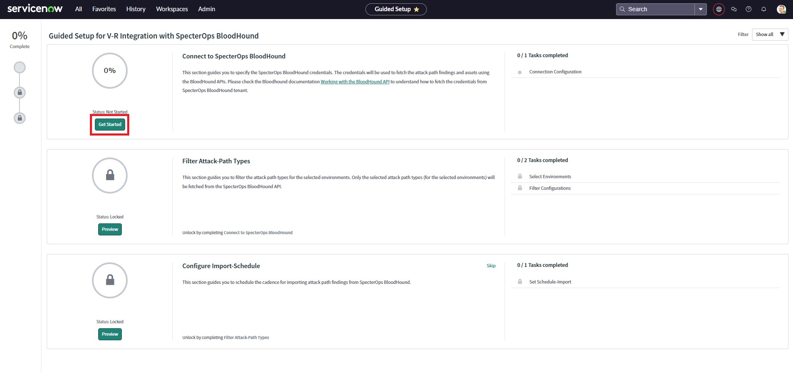Select the first step circle in progress rail
The height and width of the screenshot is (373, 793).
point(19,67)
